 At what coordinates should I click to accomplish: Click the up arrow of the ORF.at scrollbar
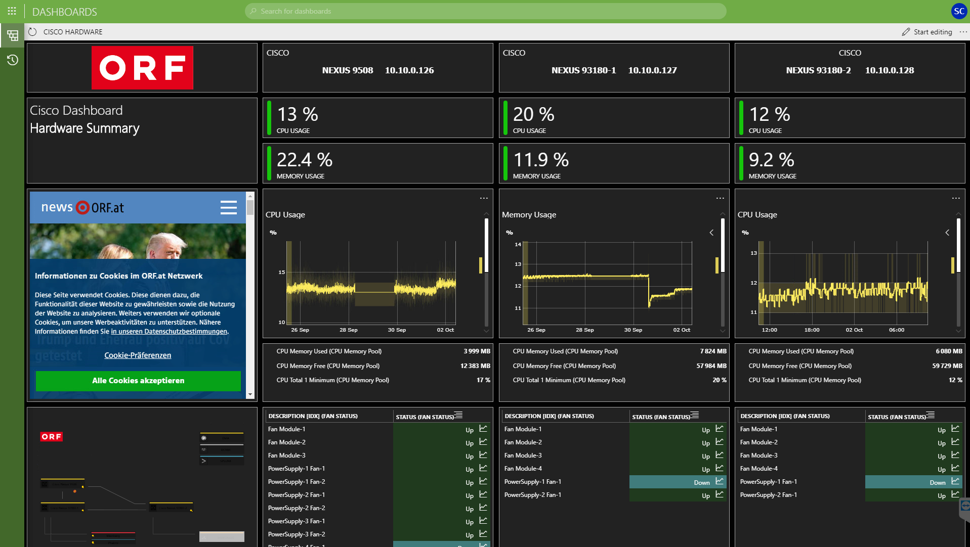pos(250,195)
